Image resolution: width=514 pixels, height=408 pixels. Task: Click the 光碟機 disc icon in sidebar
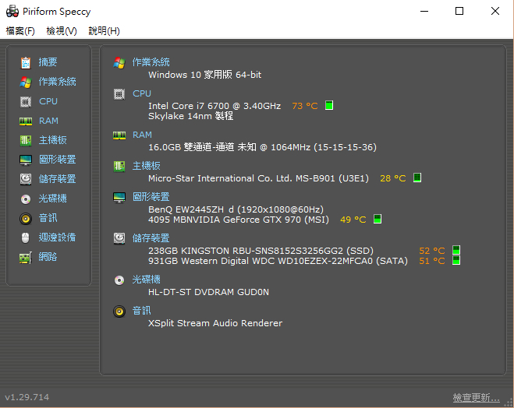pos(26,199)
